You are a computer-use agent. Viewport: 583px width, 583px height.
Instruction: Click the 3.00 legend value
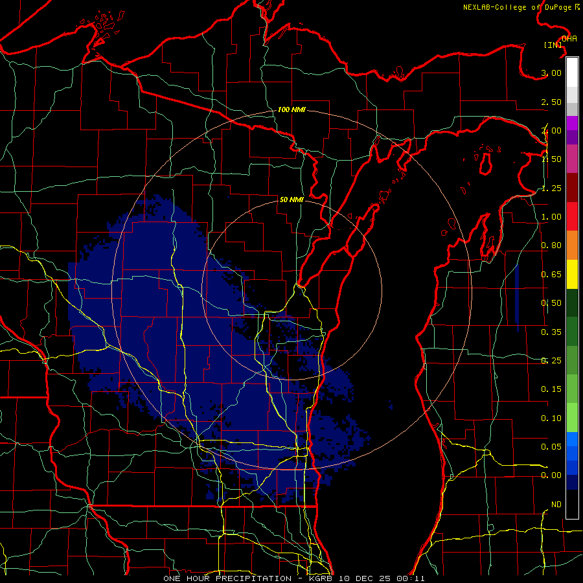click(551, 73)
